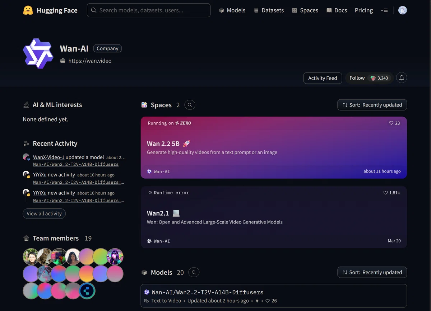The height and width of the screenshot is (311, 431).
Task: Open the https://wan.video link
Action: pyautogui.click(x=90, y=61)
